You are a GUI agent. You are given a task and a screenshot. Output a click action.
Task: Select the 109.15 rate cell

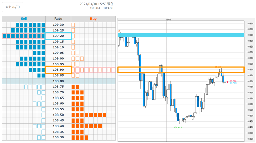tap(58, 42)
